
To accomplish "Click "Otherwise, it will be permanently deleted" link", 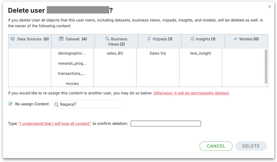I will tap(191, 93).
